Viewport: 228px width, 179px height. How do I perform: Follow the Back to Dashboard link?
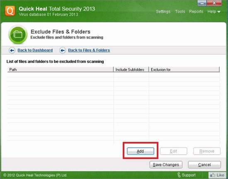(x=35, y=50)
